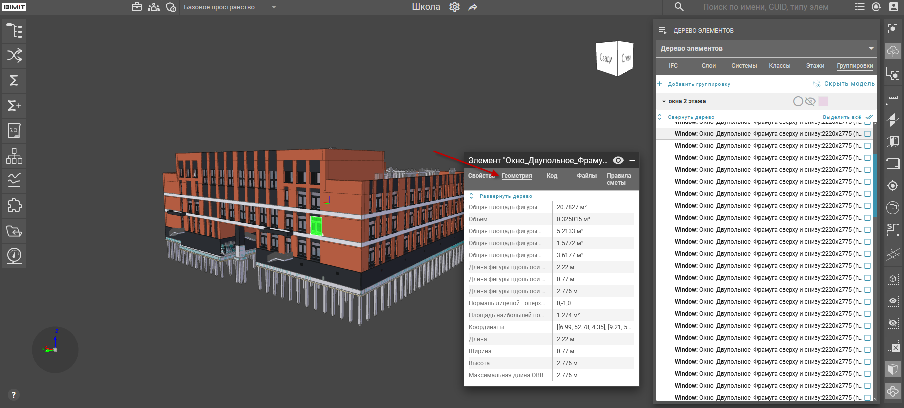Click the shuffle arrows icon in left sidebar

click(14, 55)
